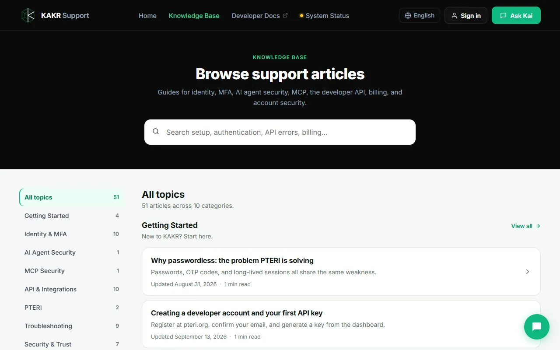Click the 'Updated September 13, 2026' text
The height and width of the screenshot is (350, 560).
[189, 337]
